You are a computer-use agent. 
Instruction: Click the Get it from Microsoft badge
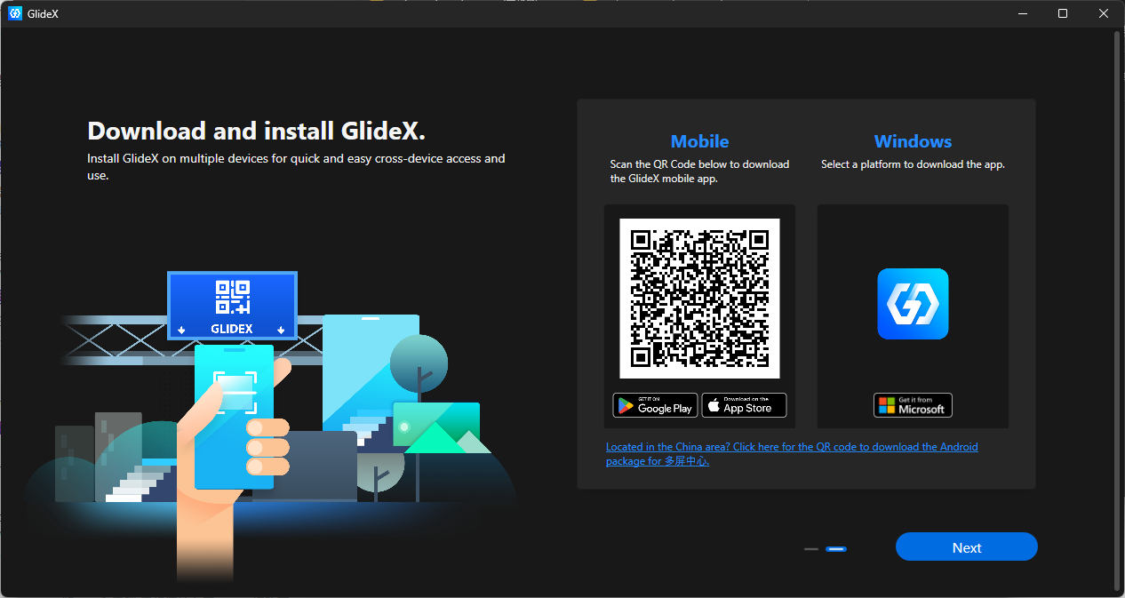click(x=913, y=405)
